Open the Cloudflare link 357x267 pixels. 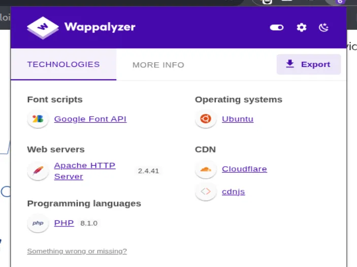click(x=244, y=169)
